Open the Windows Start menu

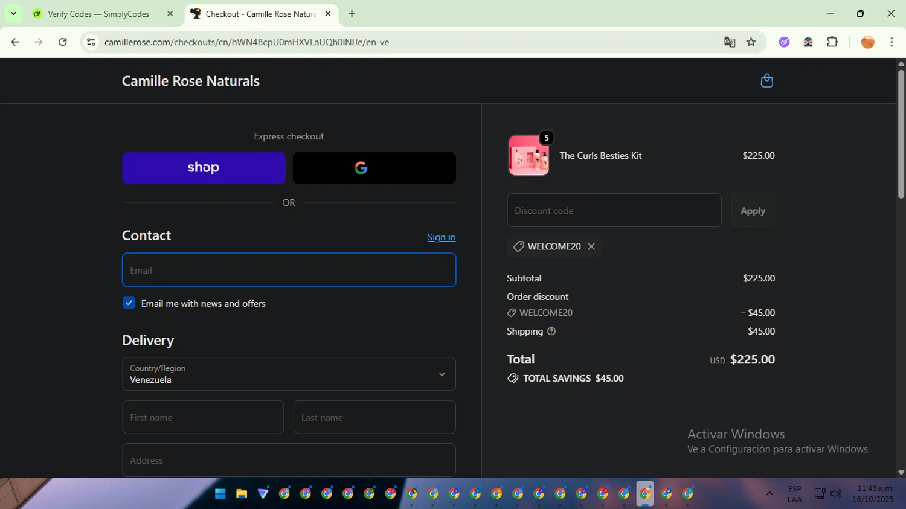(220, 494)
